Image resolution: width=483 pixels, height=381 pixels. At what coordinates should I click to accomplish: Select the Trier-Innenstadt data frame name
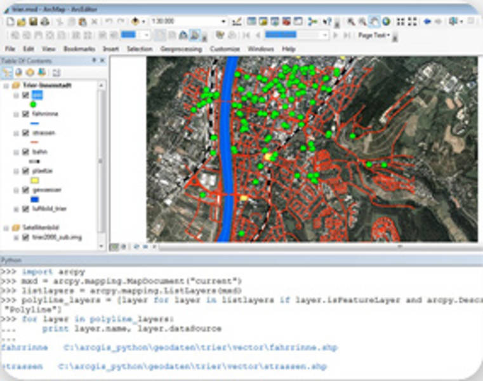(x=47, y=85)
